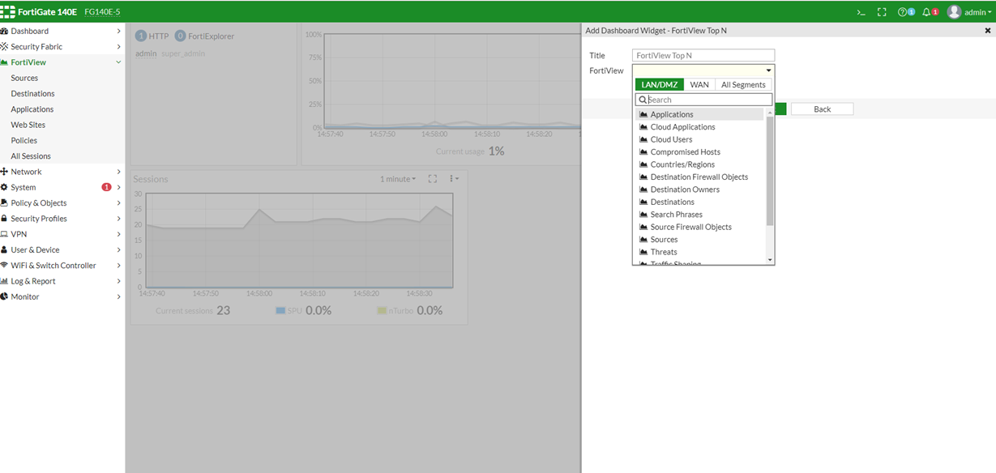This screenshot has width=996, height=473.
Task: Switch to the WAN segment
Action: tap(699, 84)
